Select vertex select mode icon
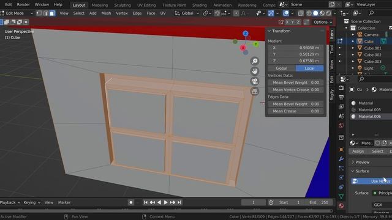This screenshot has width=392, height=220. (39, 13)
